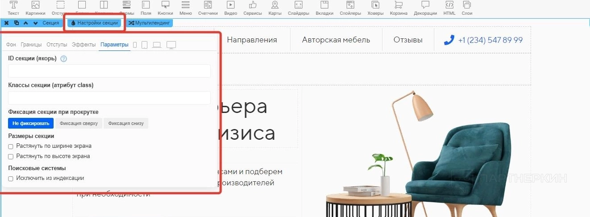Image resolution: width=590 pixels, height=217 pixels.
Task: Focus the Классы секции input field
Action: pyautogui.click(x=109, y=98)
